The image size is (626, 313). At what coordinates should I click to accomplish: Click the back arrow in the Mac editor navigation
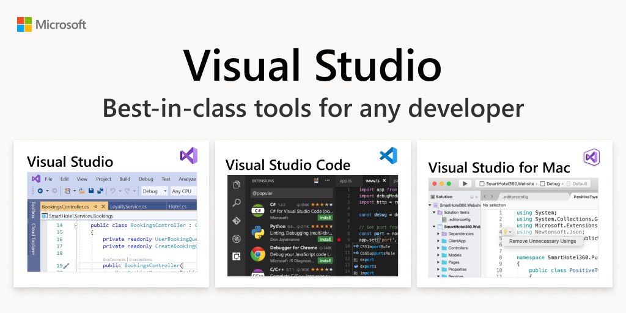(485, 196)
